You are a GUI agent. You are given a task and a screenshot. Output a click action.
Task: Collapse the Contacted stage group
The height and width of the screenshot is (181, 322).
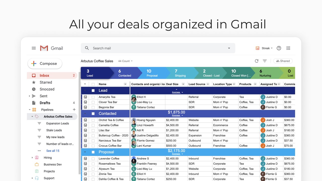coord(85,114)
